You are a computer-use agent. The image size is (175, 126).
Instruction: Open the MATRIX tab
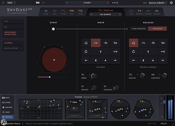157,12
